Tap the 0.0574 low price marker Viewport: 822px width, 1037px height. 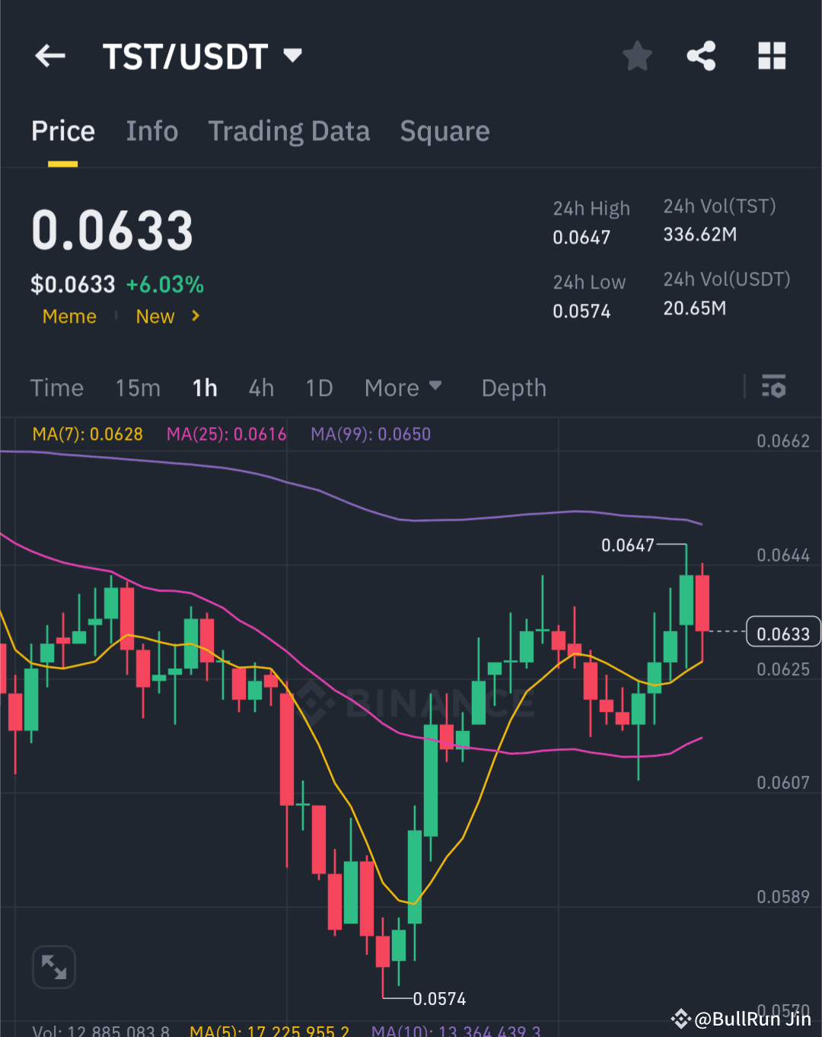(439, 998)
